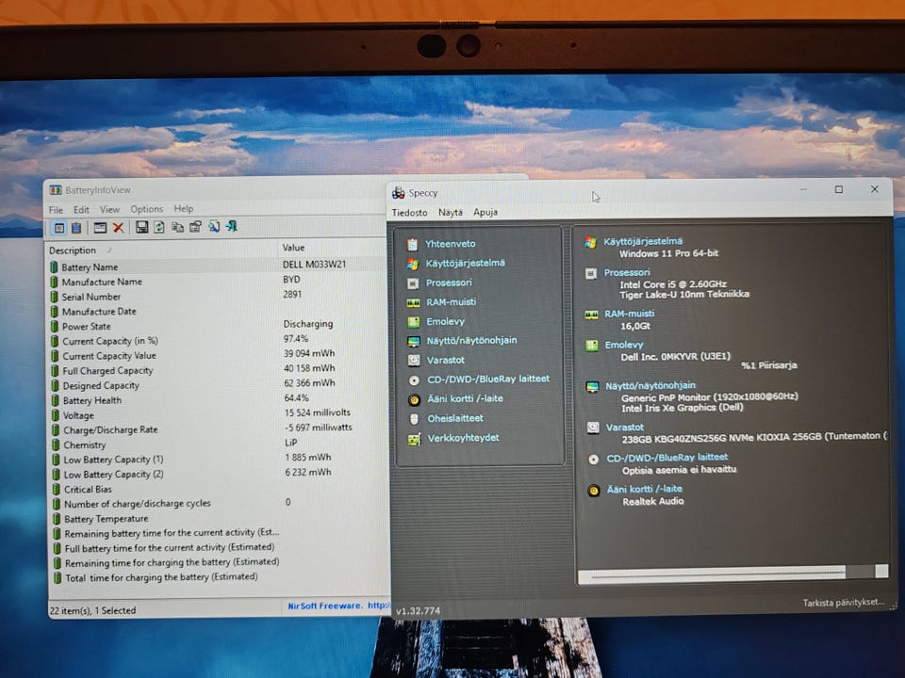Click the Copy selected items toolbar icon
905x678 pixels.
pos(177,227)
